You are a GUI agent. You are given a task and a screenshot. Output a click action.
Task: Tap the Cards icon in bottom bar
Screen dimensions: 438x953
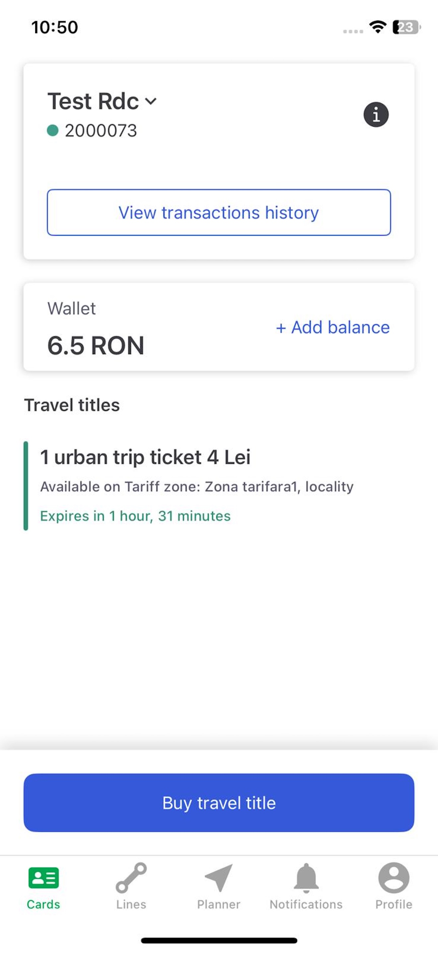pos(43,878)
